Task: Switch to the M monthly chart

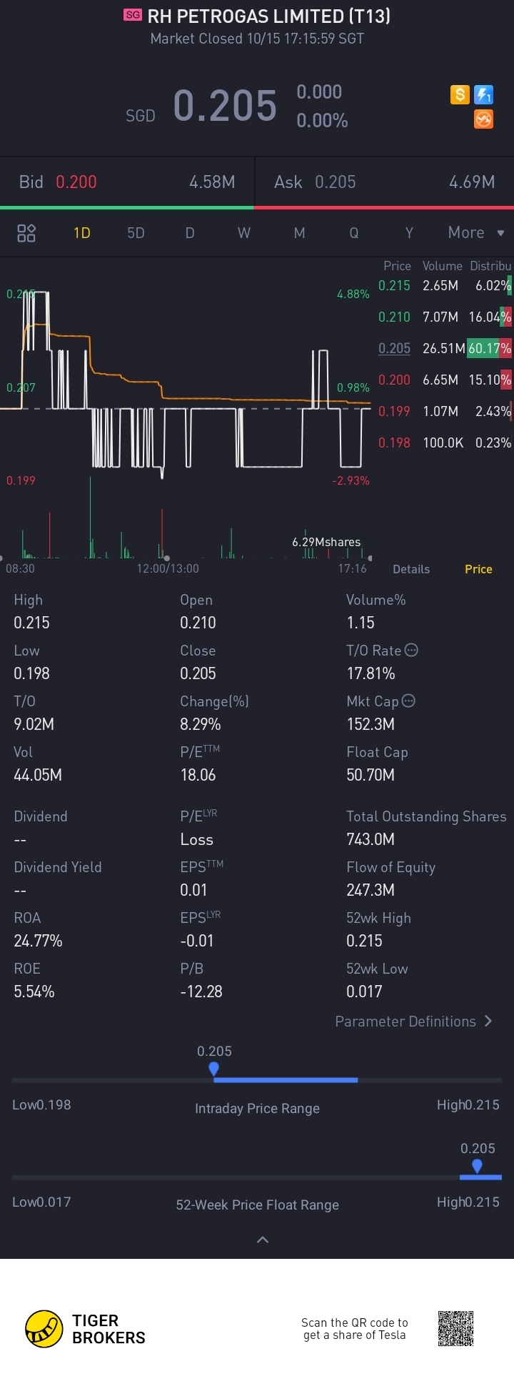Action: pos(299,233)
